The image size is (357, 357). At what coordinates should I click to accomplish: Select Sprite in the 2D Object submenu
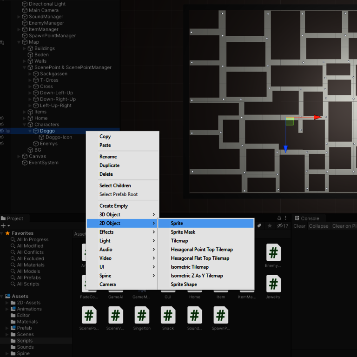pos(206,223)
